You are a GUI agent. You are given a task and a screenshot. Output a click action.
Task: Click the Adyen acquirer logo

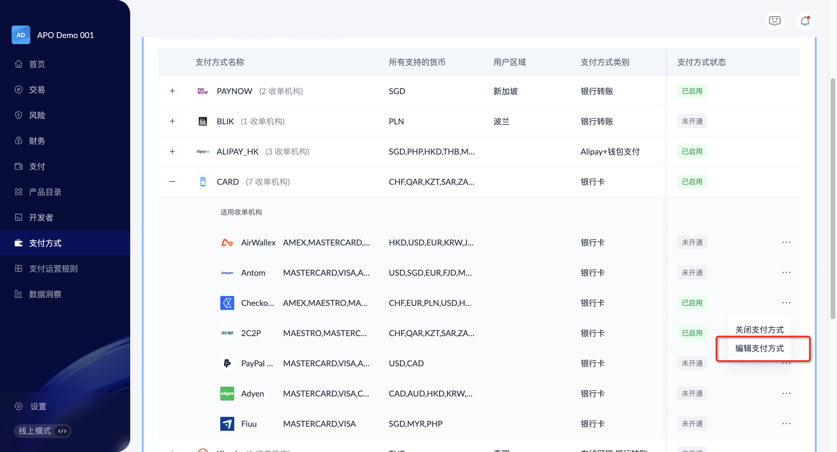(x=227, y=393)
